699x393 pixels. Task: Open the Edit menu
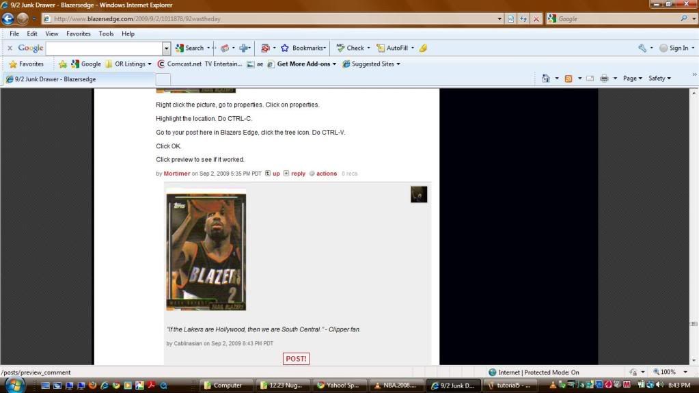pyautogui.click(x=32, y=33)
